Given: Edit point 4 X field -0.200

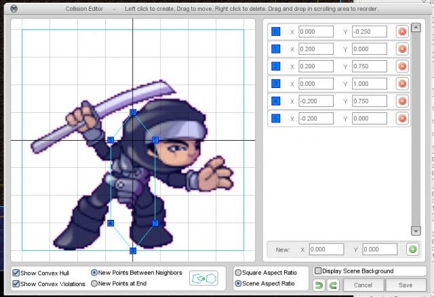Looking at the screenshot, I should 316,101.
